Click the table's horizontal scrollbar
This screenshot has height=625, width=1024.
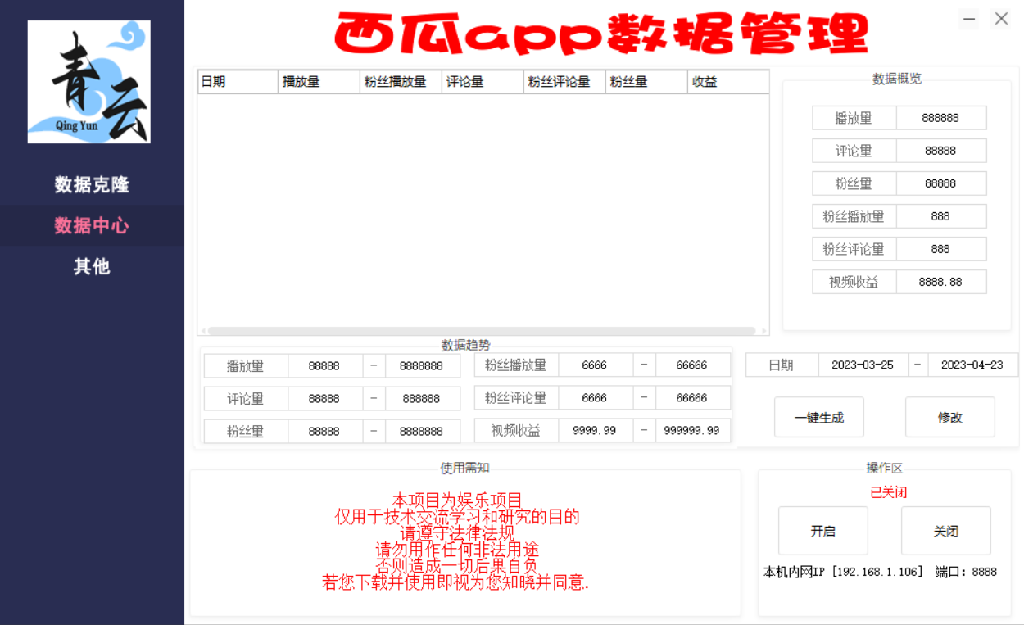(x=482, y=331)
